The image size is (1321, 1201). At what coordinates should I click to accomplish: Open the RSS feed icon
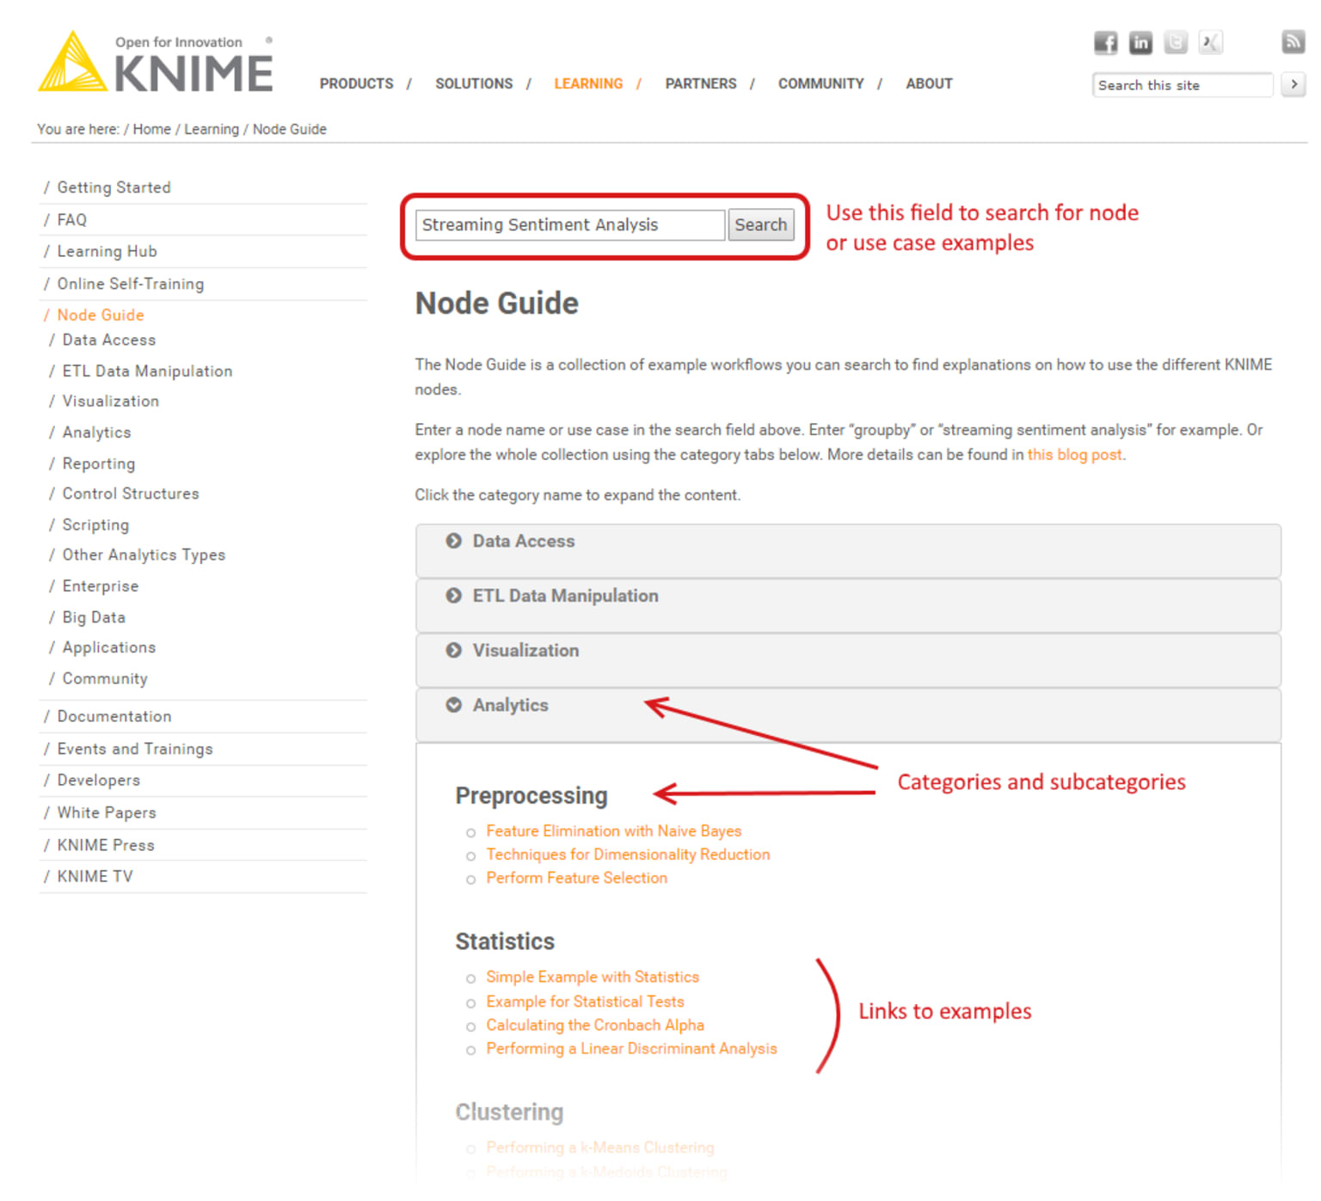pos(1293,42)
